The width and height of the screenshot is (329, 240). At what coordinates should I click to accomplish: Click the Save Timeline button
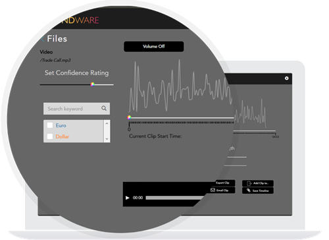pyautogui.click(x=258, y=191)
